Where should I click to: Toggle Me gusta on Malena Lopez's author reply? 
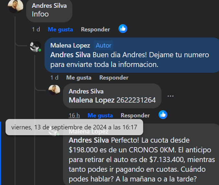[x=79, y=78]
